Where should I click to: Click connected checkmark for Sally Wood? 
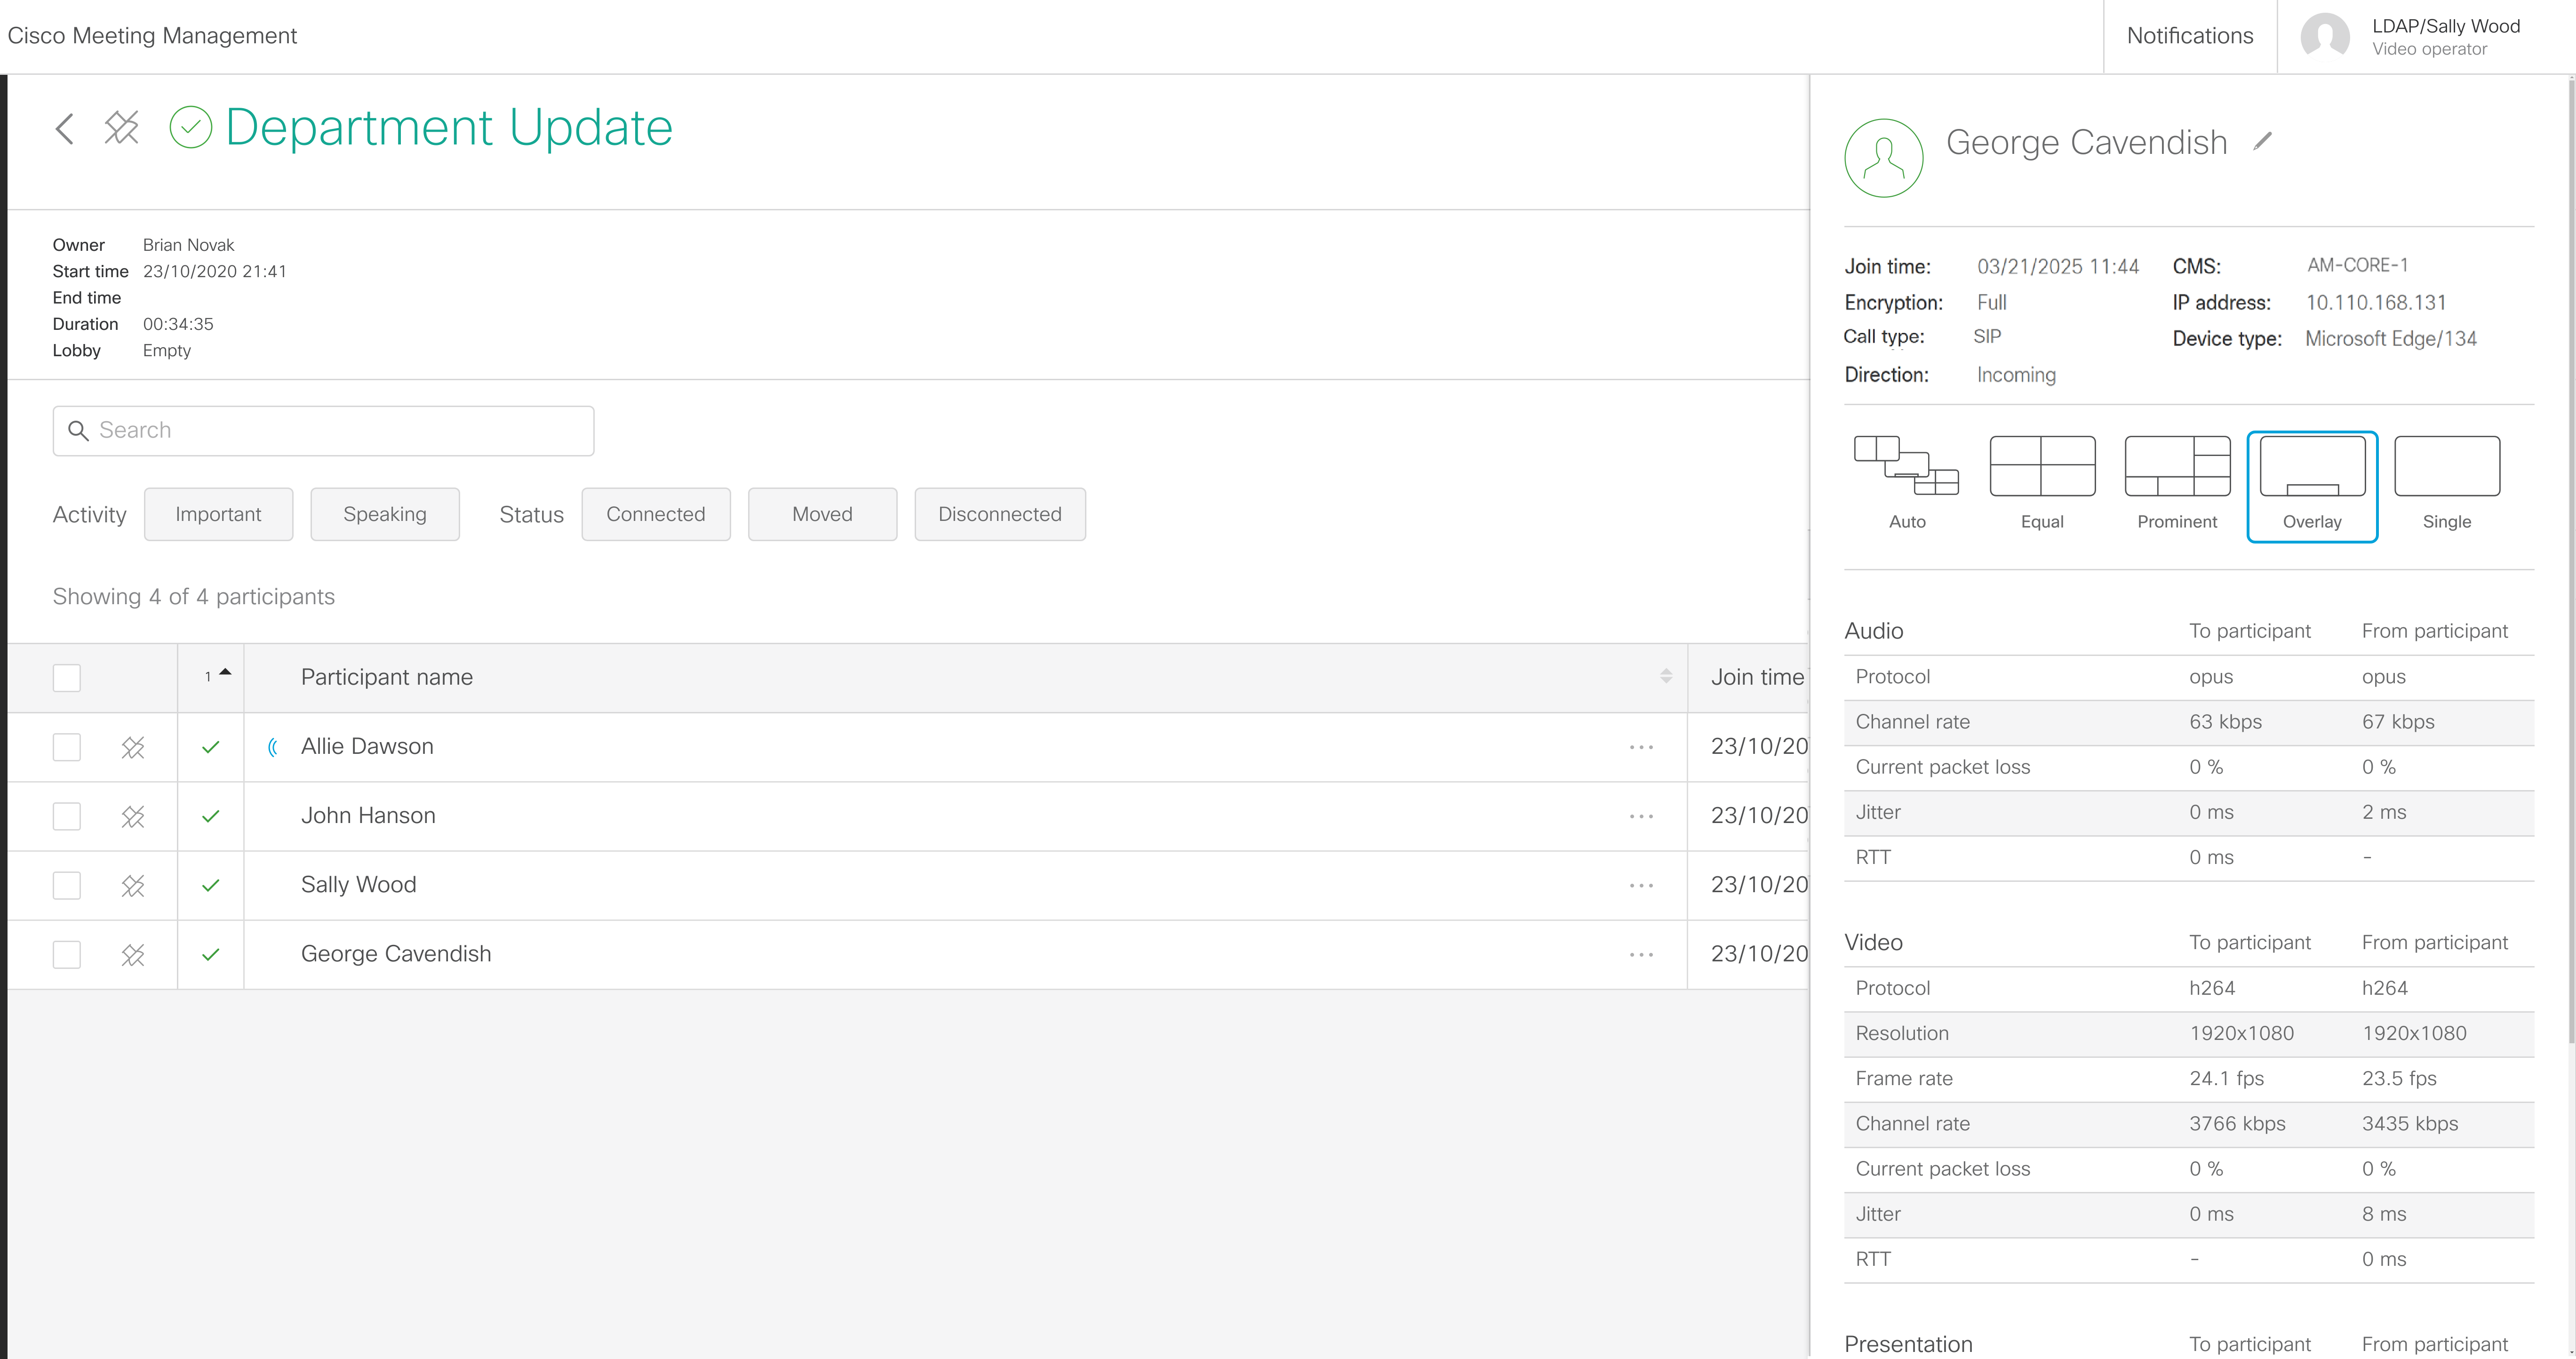210,885
